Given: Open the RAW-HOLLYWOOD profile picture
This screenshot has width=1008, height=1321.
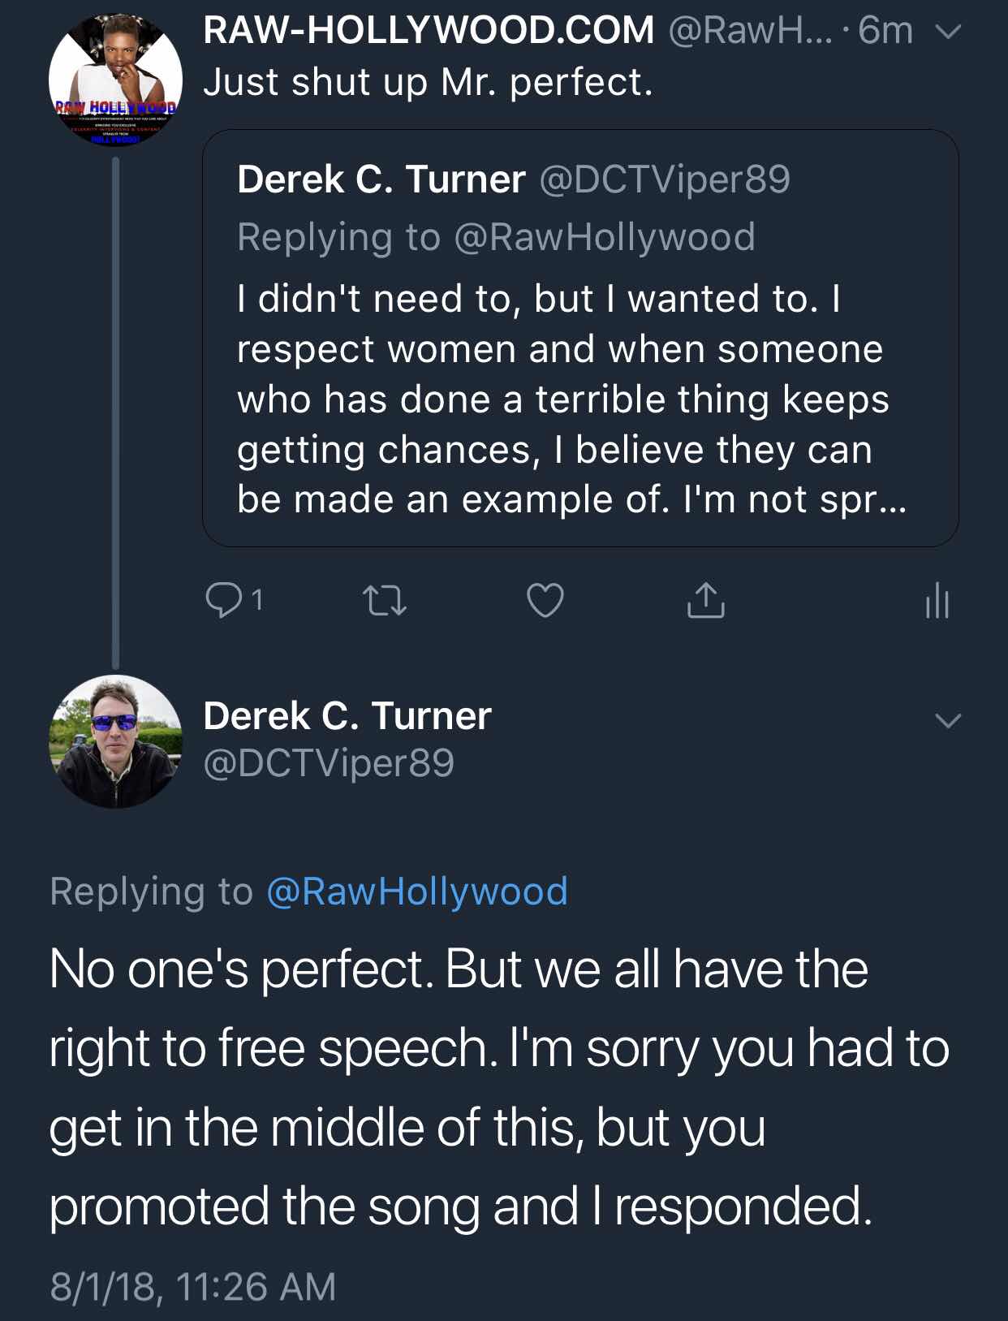Looking at the screenshot, I should 115,80.
